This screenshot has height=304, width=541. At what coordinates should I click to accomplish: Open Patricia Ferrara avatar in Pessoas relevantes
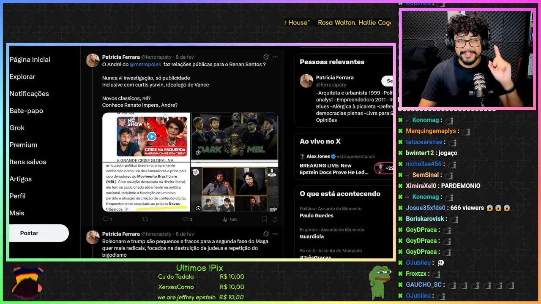point(306,81)
